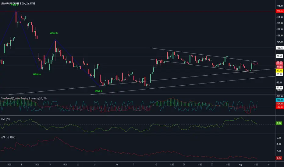Viewport: 284px width, 167px height.
Task: Click the green 0.05 CMF value tag
Action: [279, 123]
